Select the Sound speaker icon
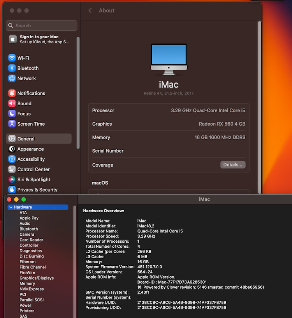Screen dimensions: 292x318 (12, 103)
